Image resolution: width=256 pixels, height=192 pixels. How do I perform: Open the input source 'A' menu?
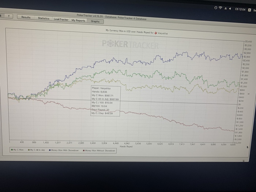tap(249, 10)
